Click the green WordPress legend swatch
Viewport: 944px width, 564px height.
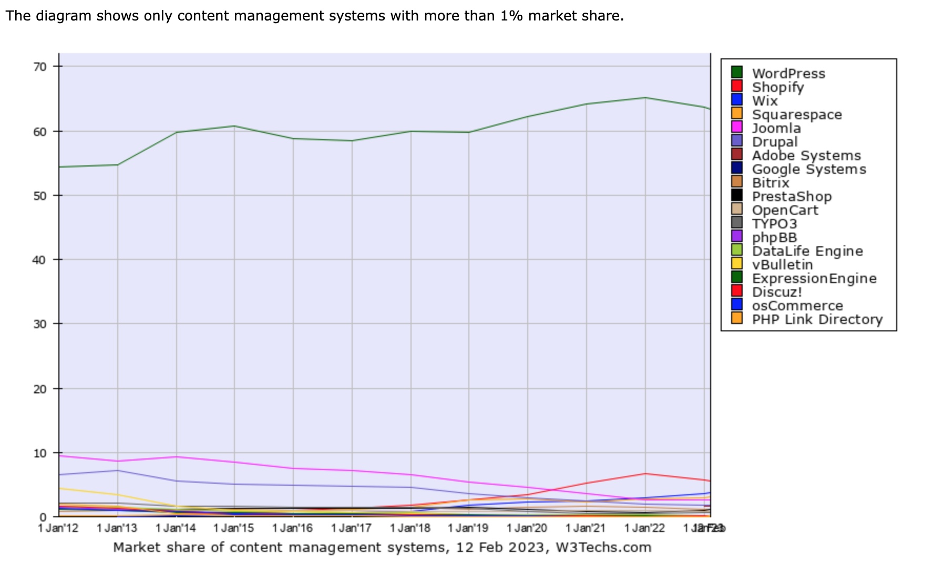736,72
